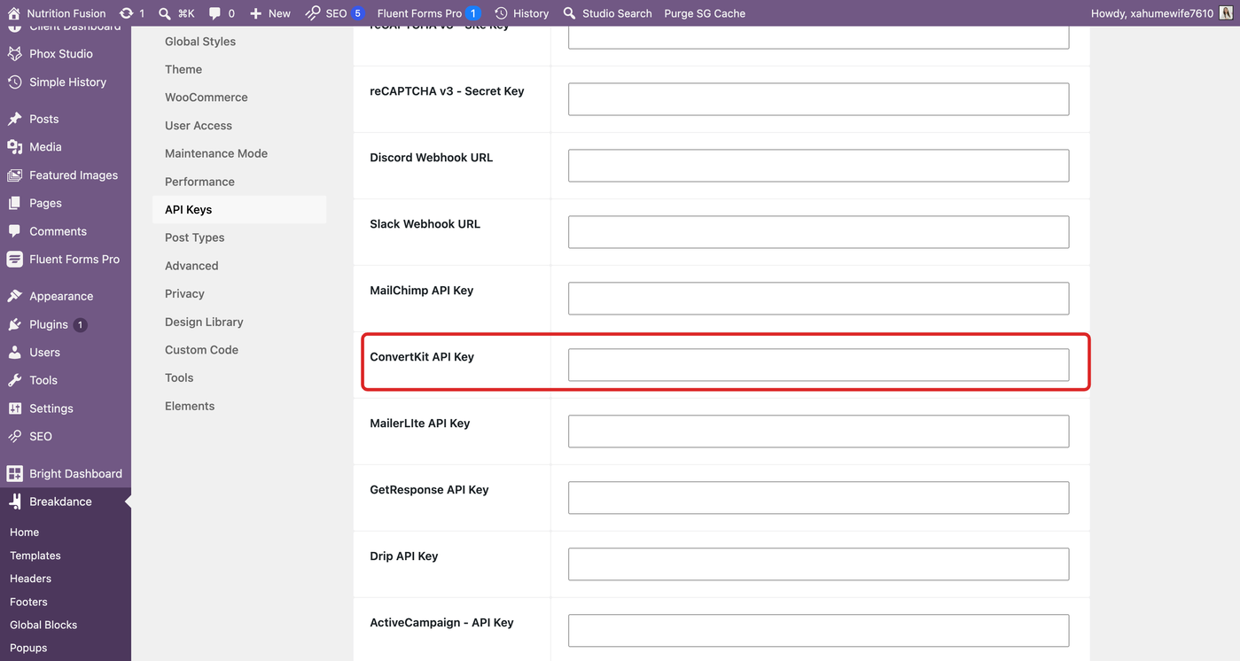Image resolution: width=1240 pixels, height=661 pixels.
Task: Click the Users person icon
Action: (14, 353)
